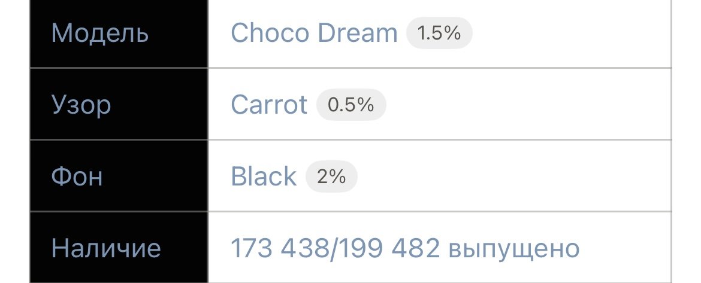Click the 1.5% rarity badge

(439, 33)
